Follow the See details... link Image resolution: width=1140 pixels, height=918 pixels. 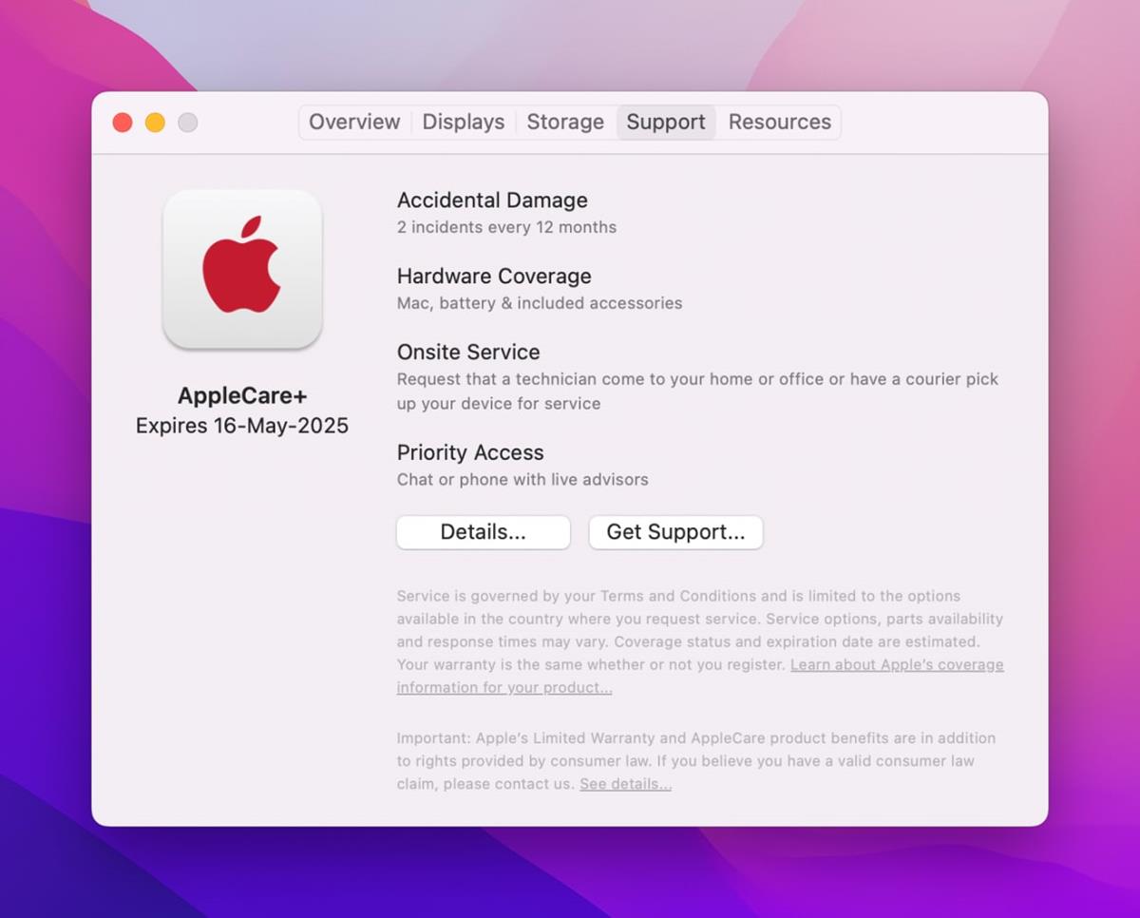point(624,783)
